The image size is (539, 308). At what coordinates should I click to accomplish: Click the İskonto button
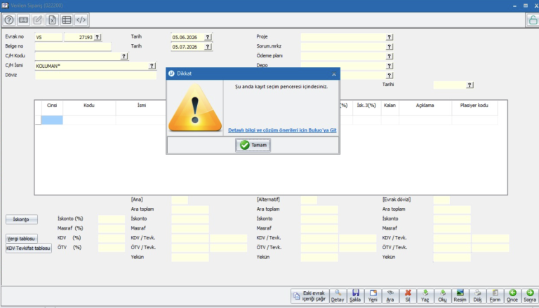(x=22, y=220)
